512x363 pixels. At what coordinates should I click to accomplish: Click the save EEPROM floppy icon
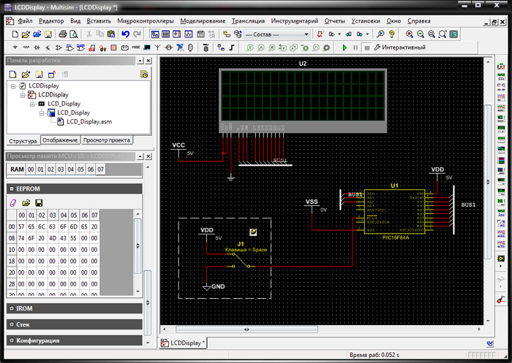pos(39,203)
